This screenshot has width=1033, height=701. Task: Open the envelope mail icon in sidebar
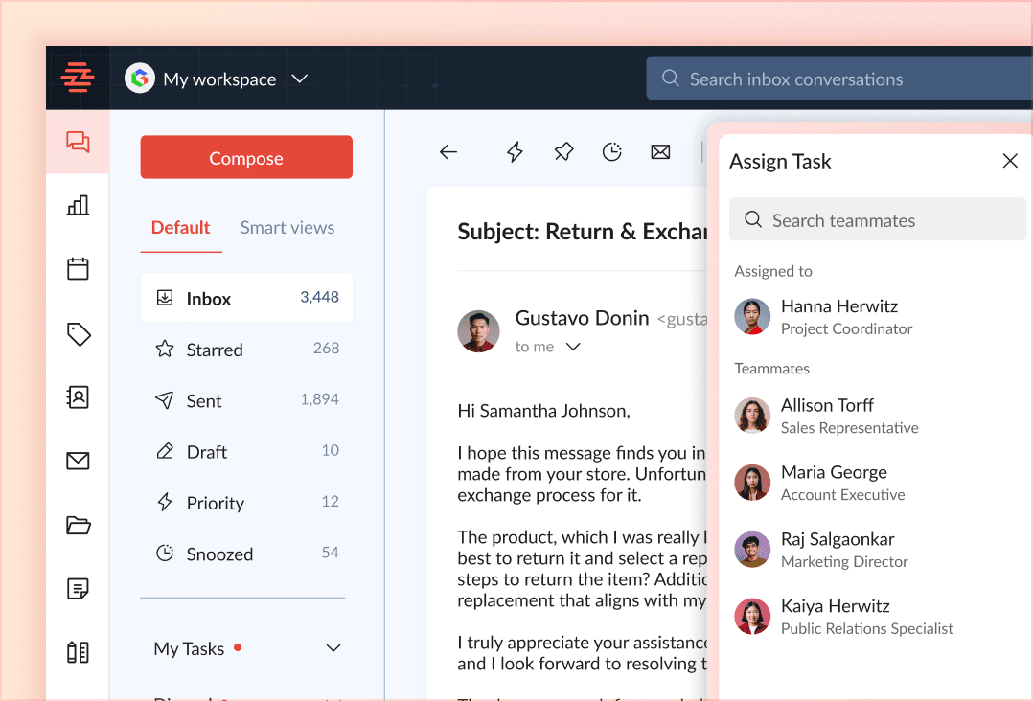pos(78,461)
